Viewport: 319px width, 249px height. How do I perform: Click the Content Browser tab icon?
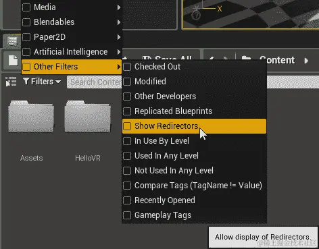click(12, 41)
